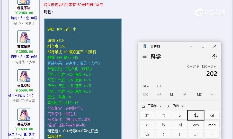Click the reciprocal 1/x key
The width and height of the screenshot is (233, 139).
pos(164,125)
